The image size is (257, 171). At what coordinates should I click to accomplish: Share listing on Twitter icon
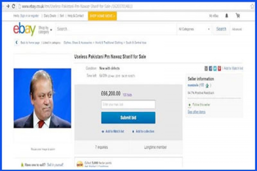[215, 68]
